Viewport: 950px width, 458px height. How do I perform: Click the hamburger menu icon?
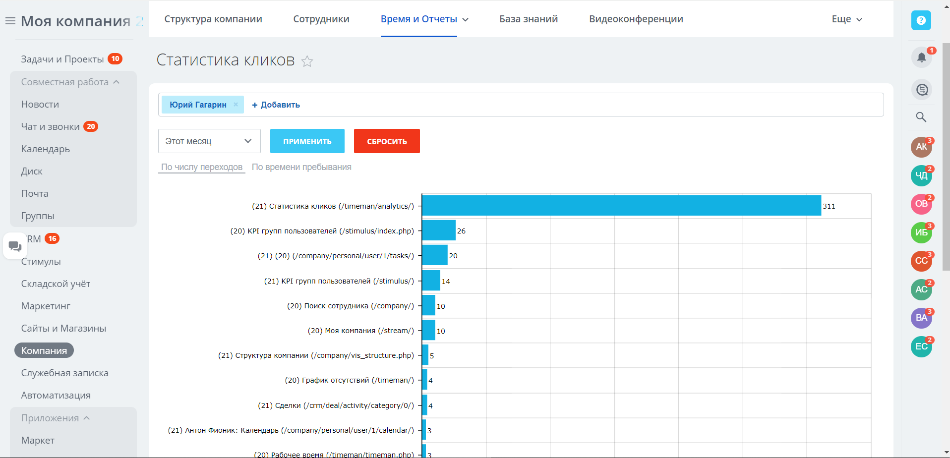click(10, 21)
